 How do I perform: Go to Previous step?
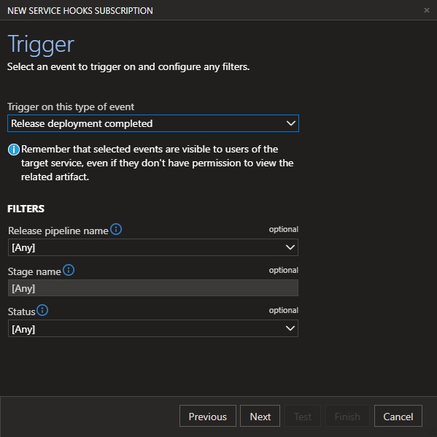pos(208,416)
